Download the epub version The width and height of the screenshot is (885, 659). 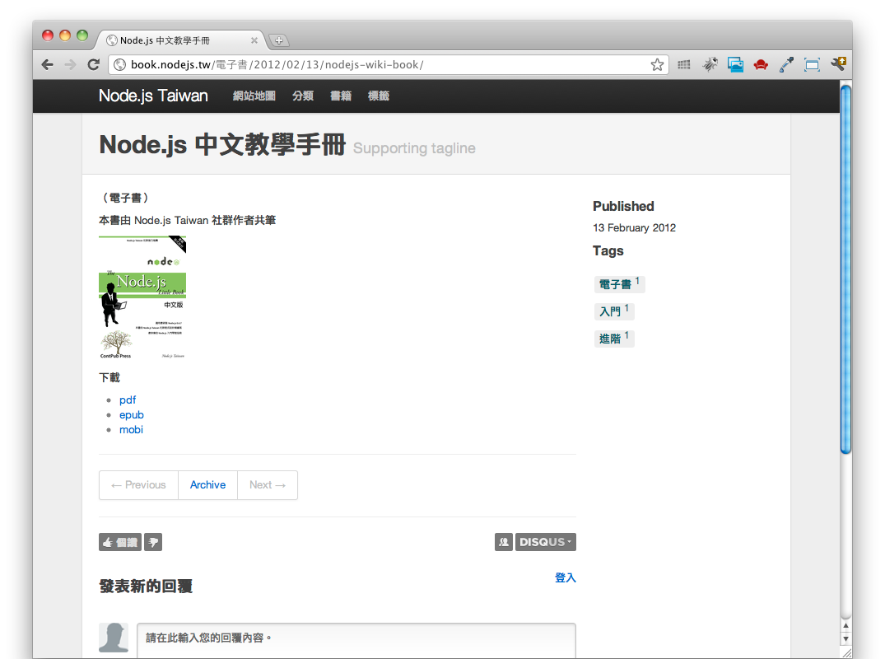pos(132,414)
